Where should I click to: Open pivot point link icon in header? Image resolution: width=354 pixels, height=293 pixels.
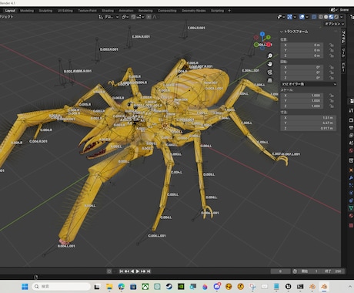124,17
